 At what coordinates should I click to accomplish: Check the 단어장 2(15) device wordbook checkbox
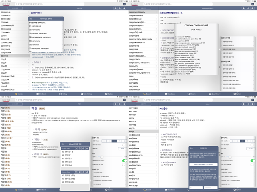click(x=63, y=178)
